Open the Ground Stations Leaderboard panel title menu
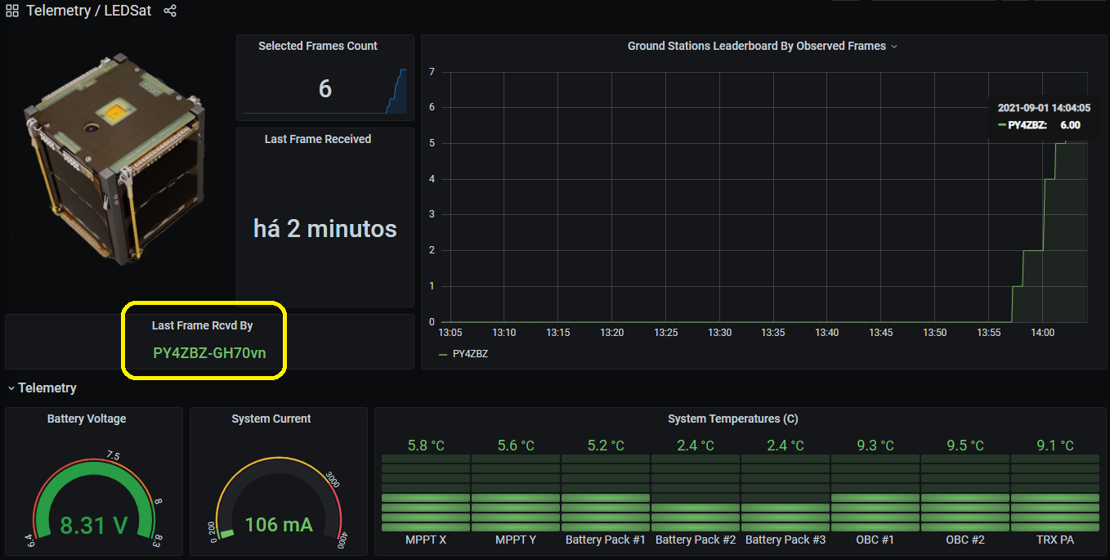Viewport: 1110px width, 560px height. 757,46
